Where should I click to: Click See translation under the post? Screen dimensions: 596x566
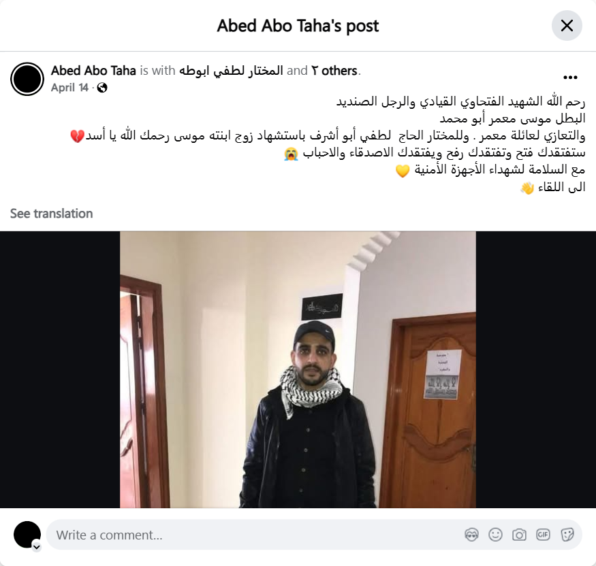(x=51, y=214)
